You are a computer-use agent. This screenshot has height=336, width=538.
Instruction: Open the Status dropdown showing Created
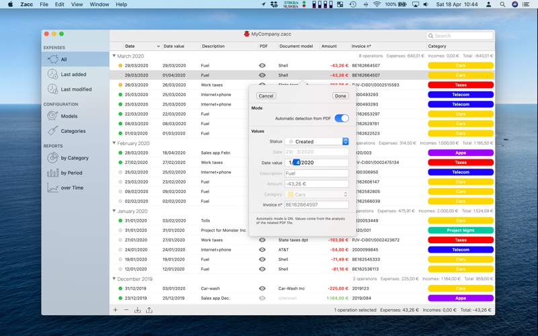click(x=317, y=142)
